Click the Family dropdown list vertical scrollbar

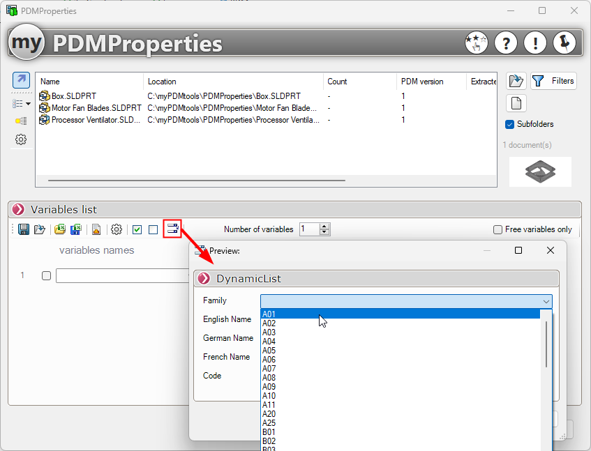pyautogui.click(x=546, y=344)
